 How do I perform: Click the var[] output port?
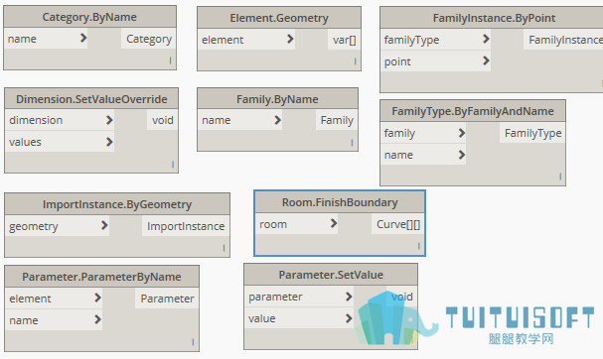click(x=344, y=40)
